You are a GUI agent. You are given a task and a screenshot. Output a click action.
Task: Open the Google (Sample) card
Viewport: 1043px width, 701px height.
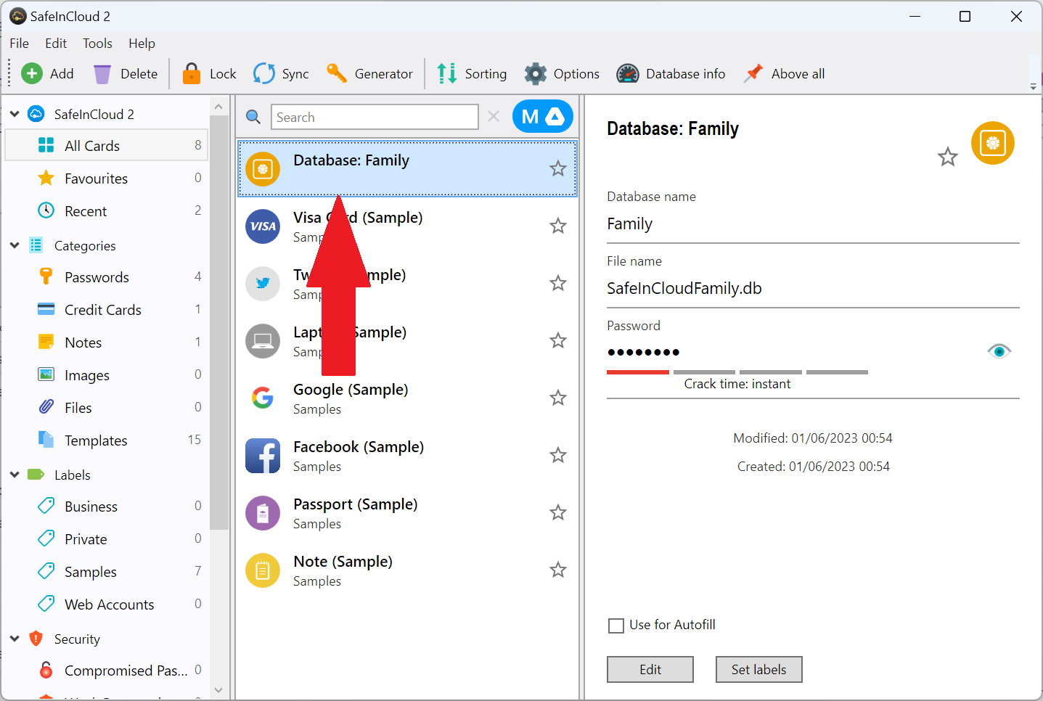coord(407,398)
